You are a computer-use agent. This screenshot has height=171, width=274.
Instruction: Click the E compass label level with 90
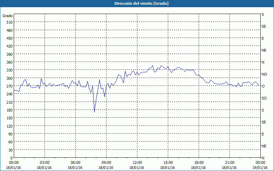point(263,134)
